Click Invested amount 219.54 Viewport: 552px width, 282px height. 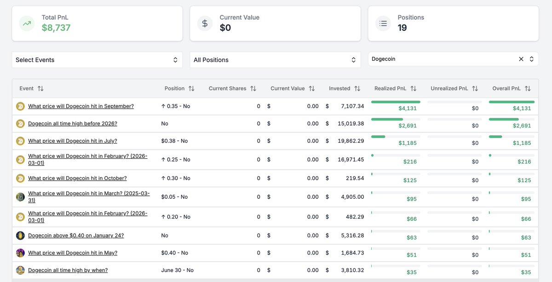(x=356, y=178)
